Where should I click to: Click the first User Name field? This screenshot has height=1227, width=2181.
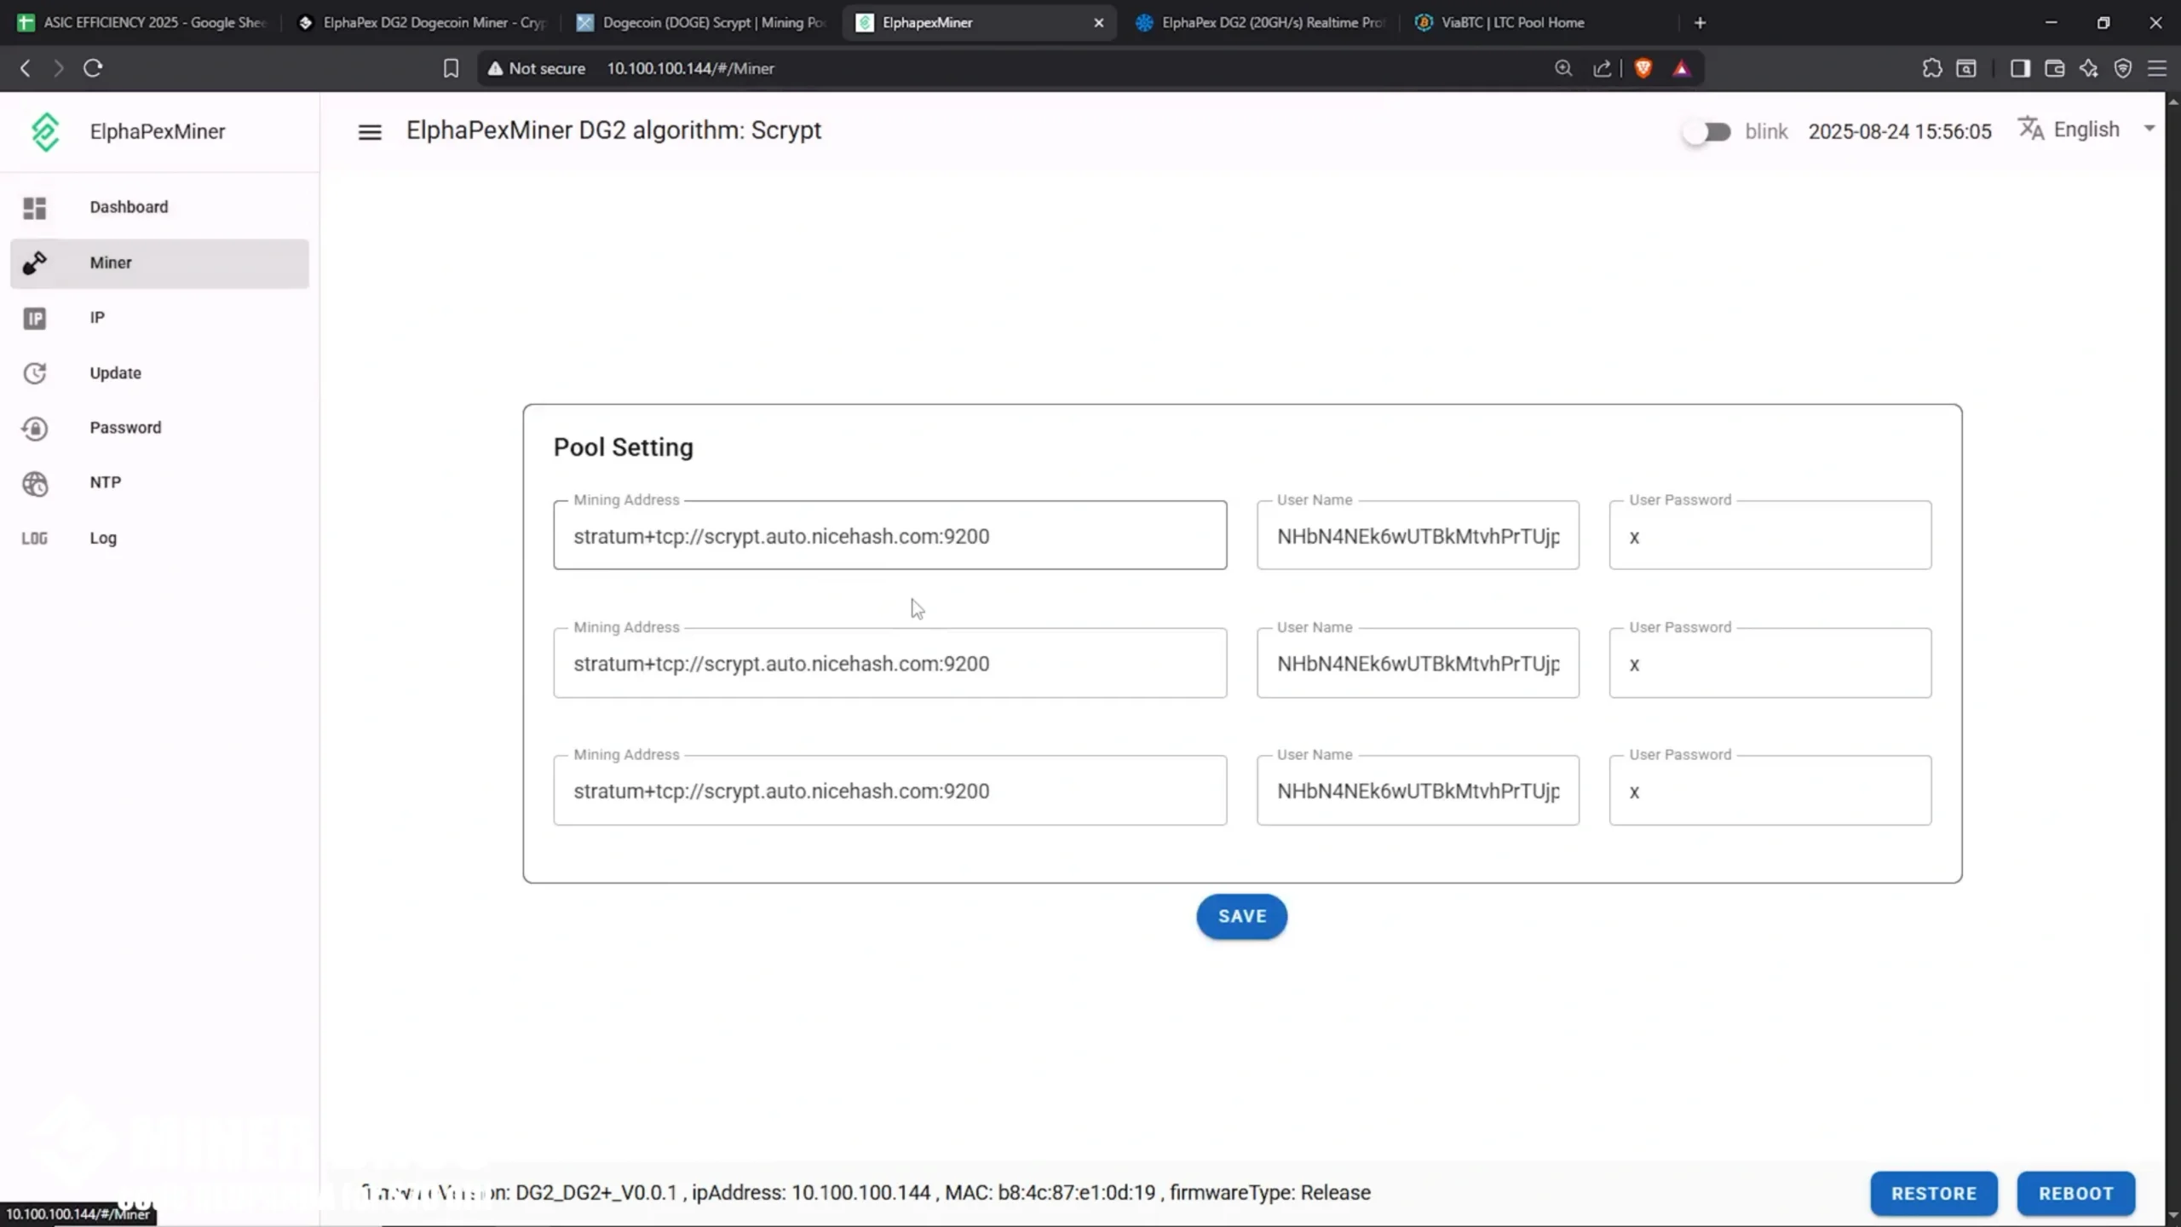coord(1418,535)
